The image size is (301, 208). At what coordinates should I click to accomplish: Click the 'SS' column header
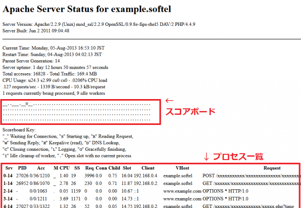click(x=77, y=168)
